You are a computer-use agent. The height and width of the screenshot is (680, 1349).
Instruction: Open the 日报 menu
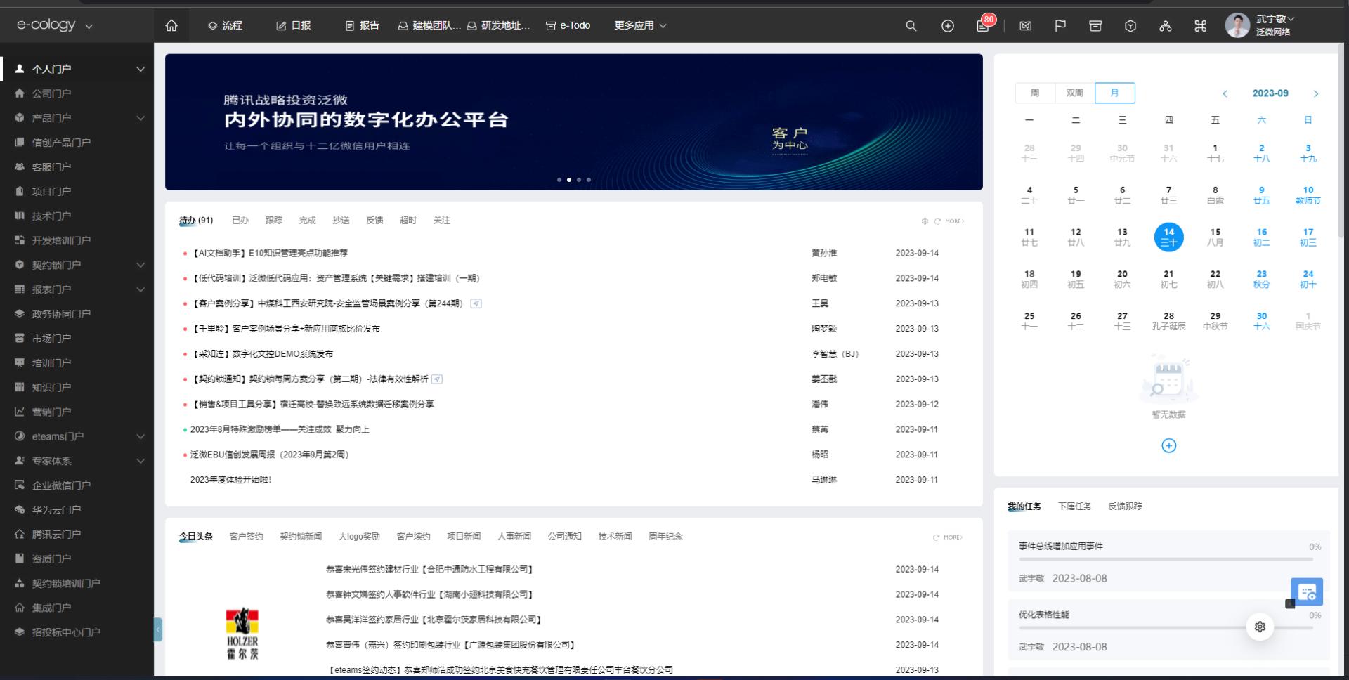[x=294, y=25]
